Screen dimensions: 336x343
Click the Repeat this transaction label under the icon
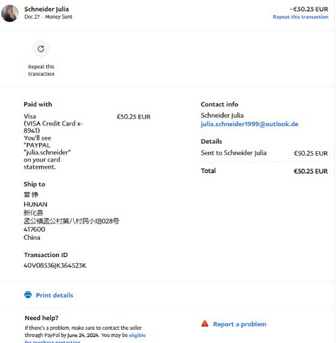pos(41,70)
